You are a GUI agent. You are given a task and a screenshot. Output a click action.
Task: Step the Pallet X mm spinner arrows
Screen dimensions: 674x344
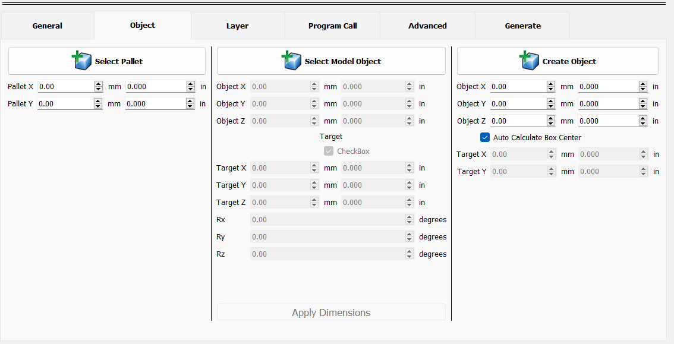99,87
